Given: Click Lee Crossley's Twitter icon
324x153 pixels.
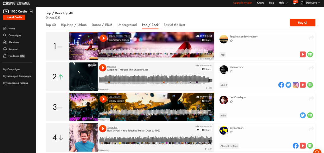Looking at the screenshot, I should click(303, 115).
